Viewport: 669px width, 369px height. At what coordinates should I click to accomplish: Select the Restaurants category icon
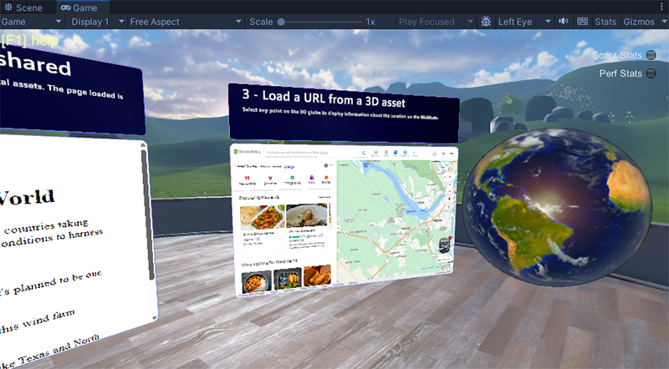[247, 179]
